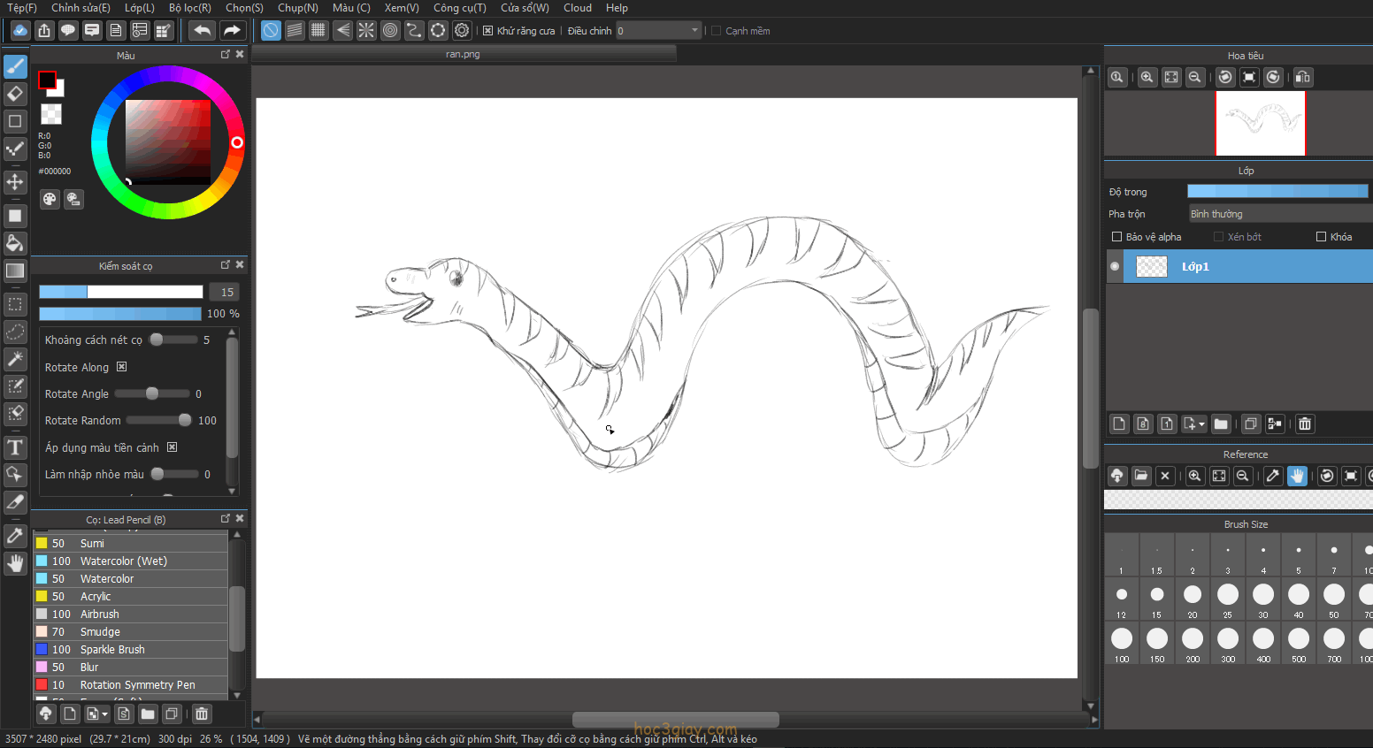Select the Sparkle Brush from brush list
Viewport: 1373px width, 748px height.
tap(112, 650)
